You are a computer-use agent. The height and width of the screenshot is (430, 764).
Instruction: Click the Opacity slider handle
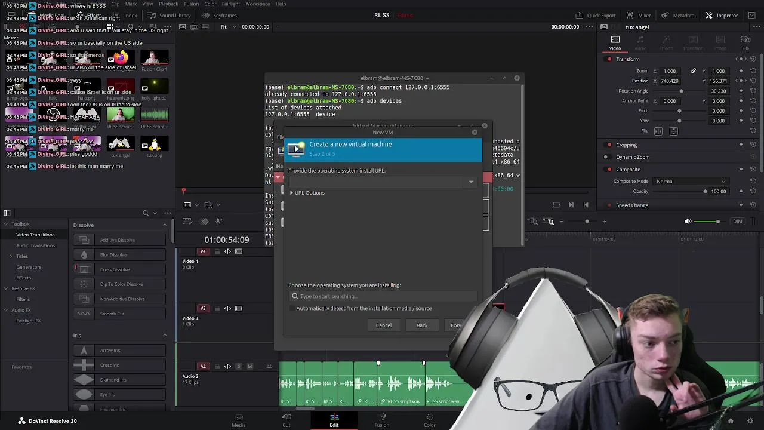(705, 192)
